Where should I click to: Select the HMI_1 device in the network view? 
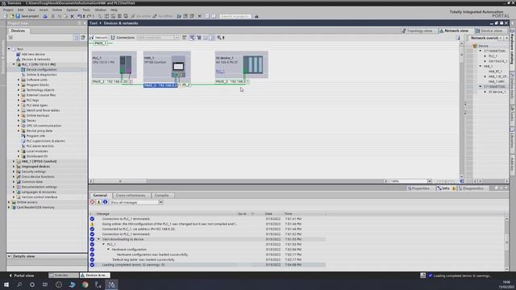167,67
